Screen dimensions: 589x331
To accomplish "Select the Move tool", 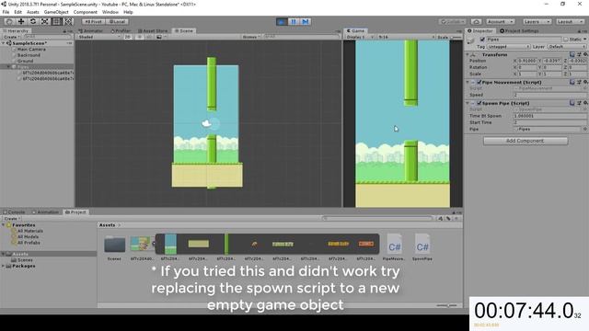I will tap(21, 22).
